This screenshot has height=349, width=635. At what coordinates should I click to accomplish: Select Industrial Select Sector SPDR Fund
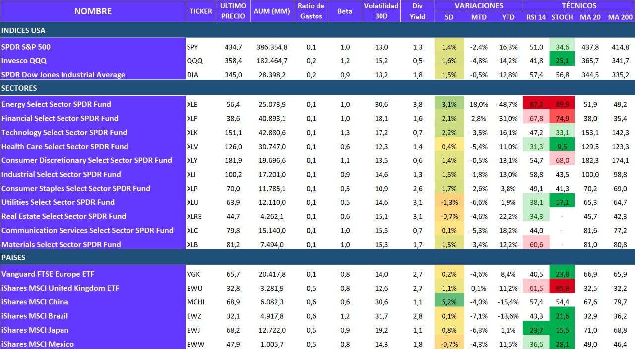93,174
